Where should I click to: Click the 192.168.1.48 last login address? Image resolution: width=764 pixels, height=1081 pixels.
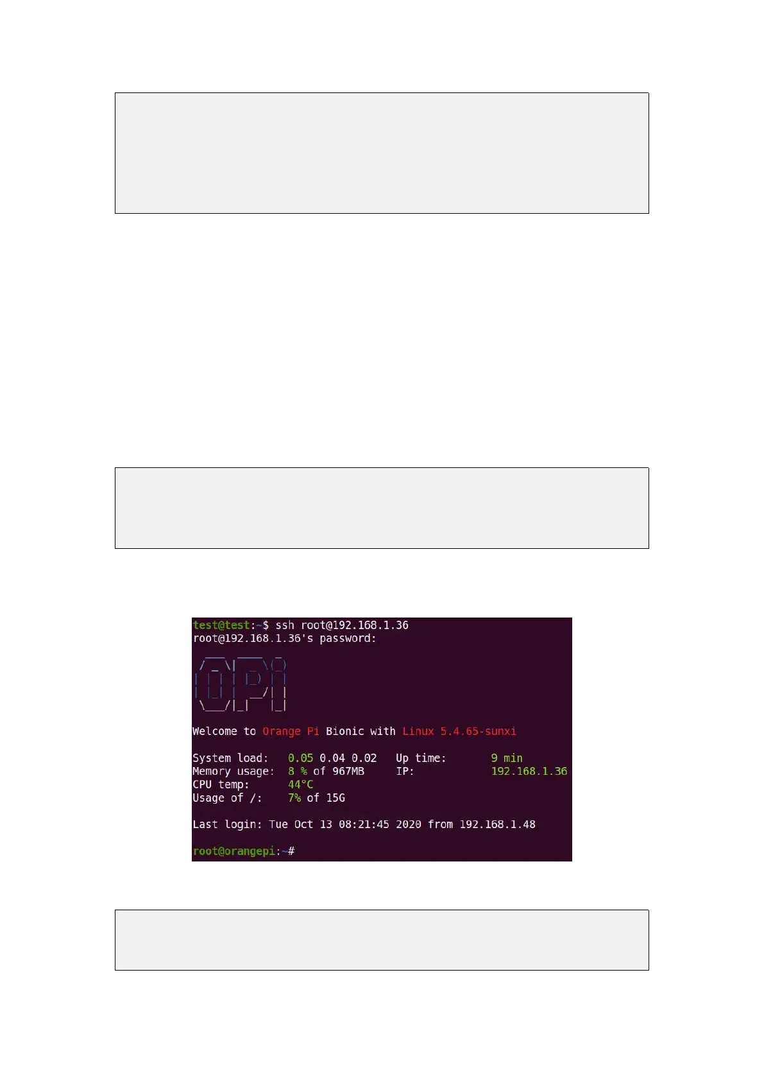pos(497,825)
